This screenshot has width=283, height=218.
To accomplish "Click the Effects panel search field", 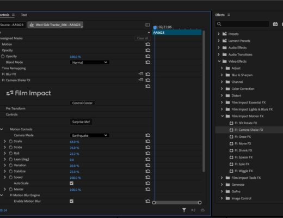I will [242, 24].
